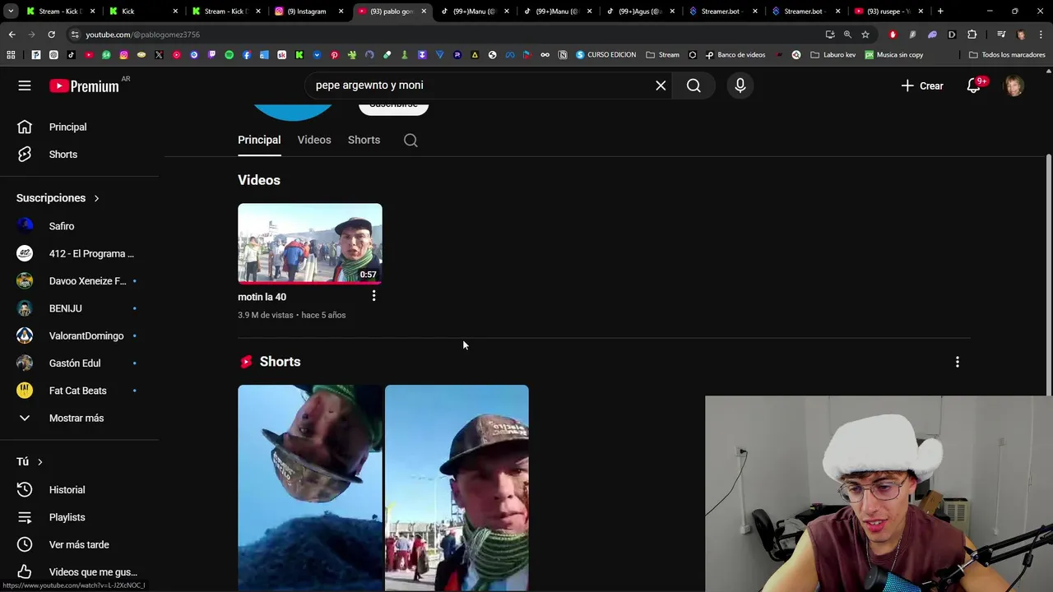This screenshot has width=1053, height=592.
Task: Open the Instagram bookmark icon
Action: pyautogui.click(x=123, y=55)
